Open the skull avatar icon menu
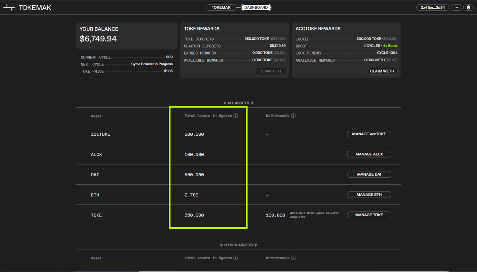 coord(468,7)
